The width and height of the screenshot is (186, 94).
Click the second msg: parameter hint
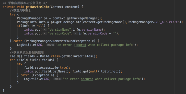58,79
